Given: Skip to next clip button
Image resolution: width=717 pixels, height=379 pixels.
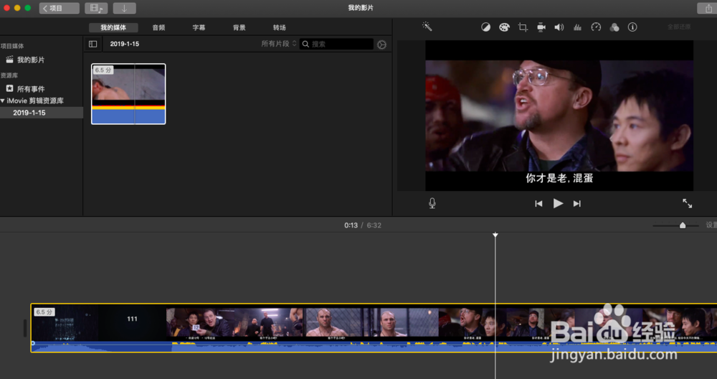Looking at the screenshot, I should tap(577, 204).
